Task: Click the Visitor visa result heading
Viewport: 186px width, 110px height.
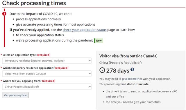Action: pyautogui.click(x=128, y=56)
